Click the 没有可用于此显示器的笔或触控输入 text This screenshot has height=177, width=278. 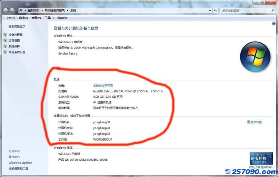(115, 108)
